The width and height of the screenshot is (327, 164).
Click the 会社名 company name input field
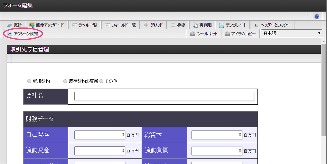pyautogui.click(x=164, y=97)
